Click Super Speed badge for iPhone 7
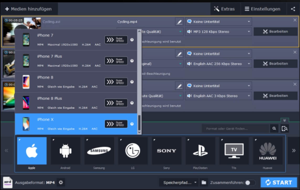This screenshot has width=300, height=190. point(116,40)
